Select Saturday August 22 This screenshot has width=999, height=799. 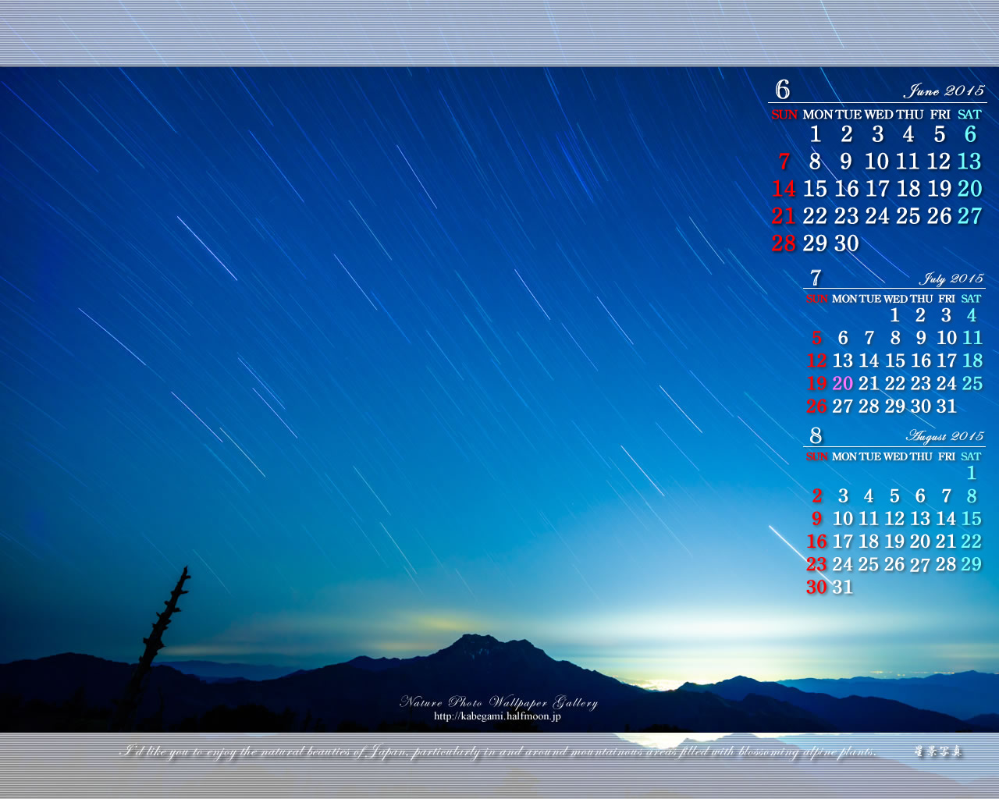click(x=972, y=541)
